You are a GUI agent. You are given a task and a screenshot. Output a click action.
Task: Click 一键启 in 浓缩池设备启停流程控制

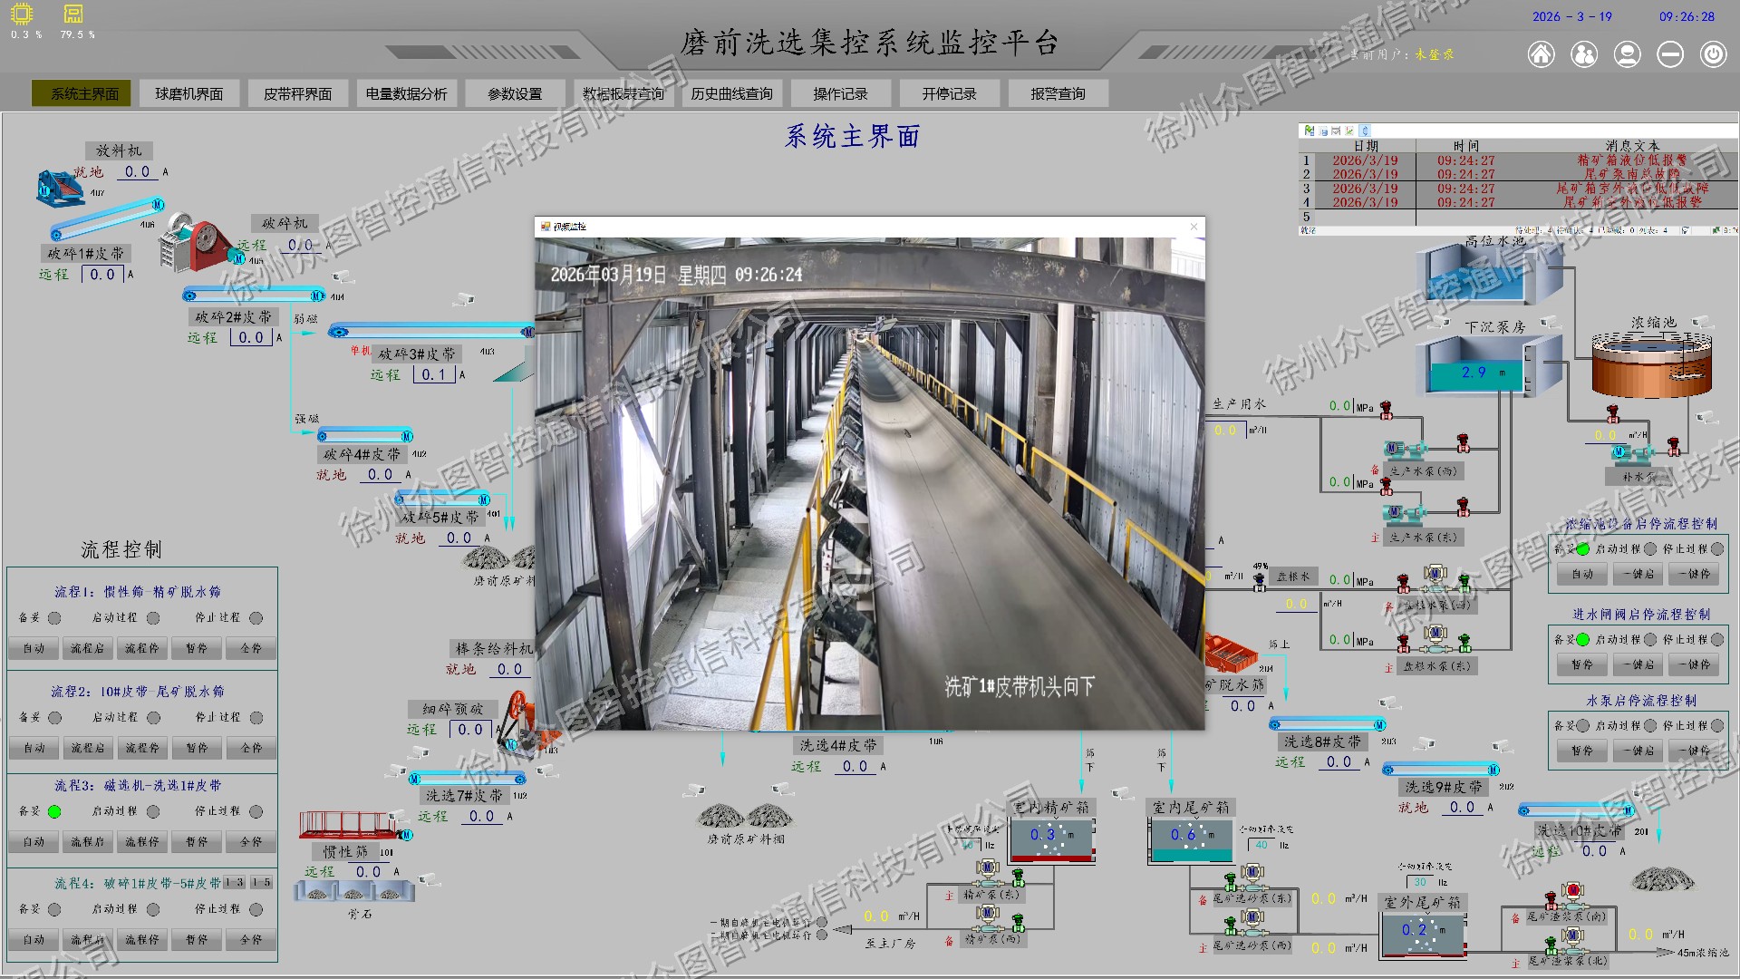tap(1638, 575)
